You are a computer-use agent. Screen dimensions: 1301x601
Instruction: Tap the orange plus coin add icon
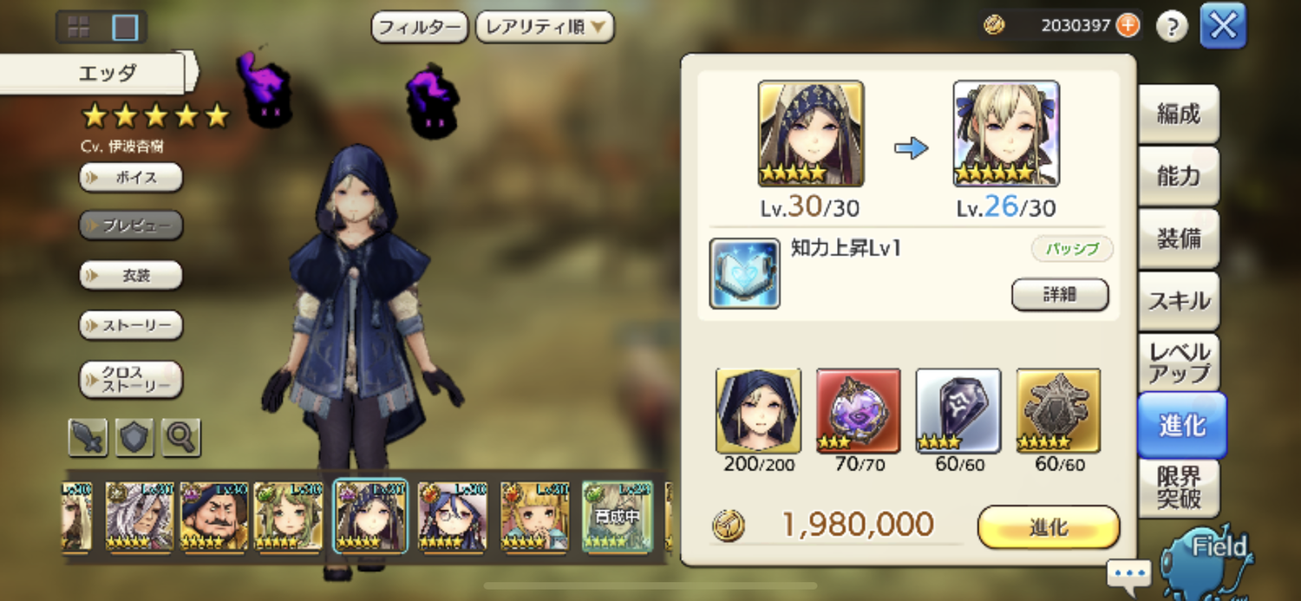point(1128,25)
